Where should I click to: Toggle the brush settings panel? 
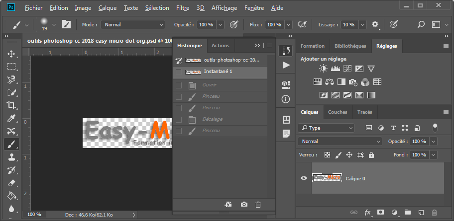point(66,24)
